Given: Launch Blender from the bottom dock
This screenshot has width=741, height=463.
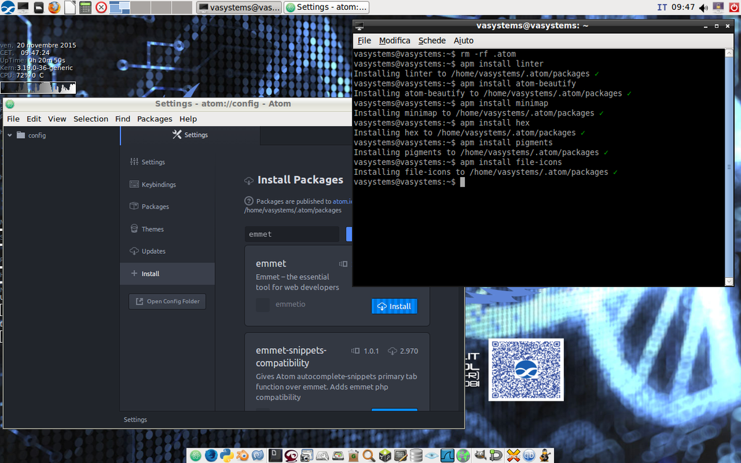Looking at the screenshot, I should pyautogui.click(x=242, y=456).
